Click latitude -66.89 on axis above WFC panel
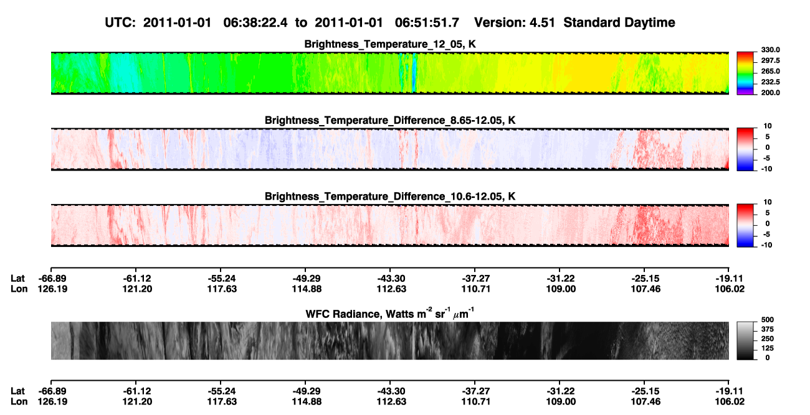This screenshot has height=415, width=810. point(51,278)
